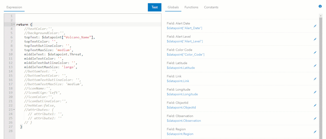Image resolution: width=326 pixels, height=139 pixels.
Task: Click the pencil icon for ObjectId field
Action: (x=315, y=105)
